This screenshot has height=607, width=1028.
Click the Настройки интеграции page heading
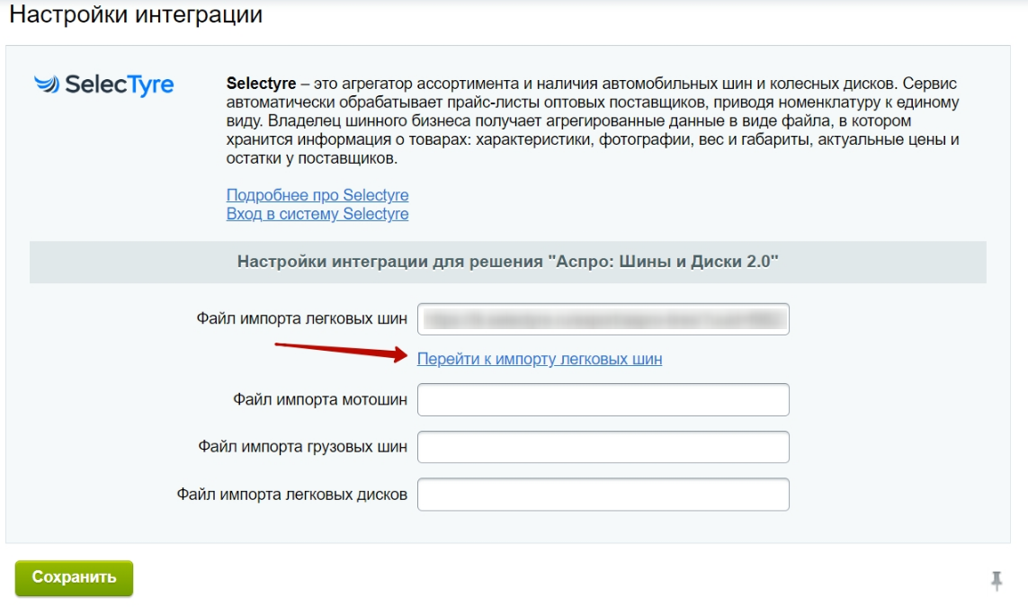[136, 14]
